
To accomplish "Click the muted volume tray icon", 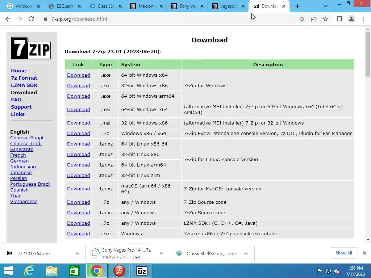I will [x=337, y=271].
